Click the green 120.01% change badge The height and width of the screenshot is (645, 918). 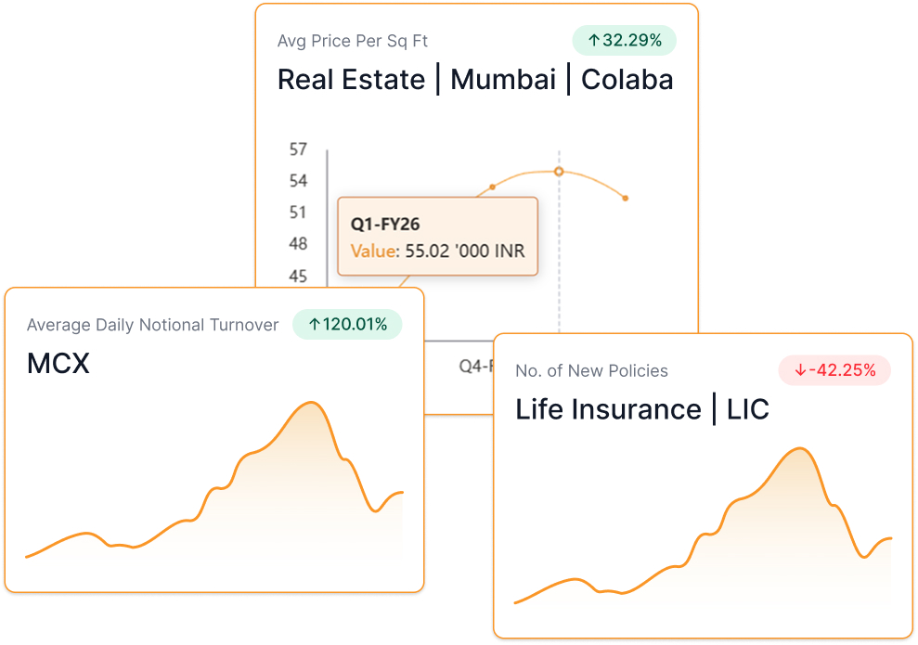pos(347,325)
